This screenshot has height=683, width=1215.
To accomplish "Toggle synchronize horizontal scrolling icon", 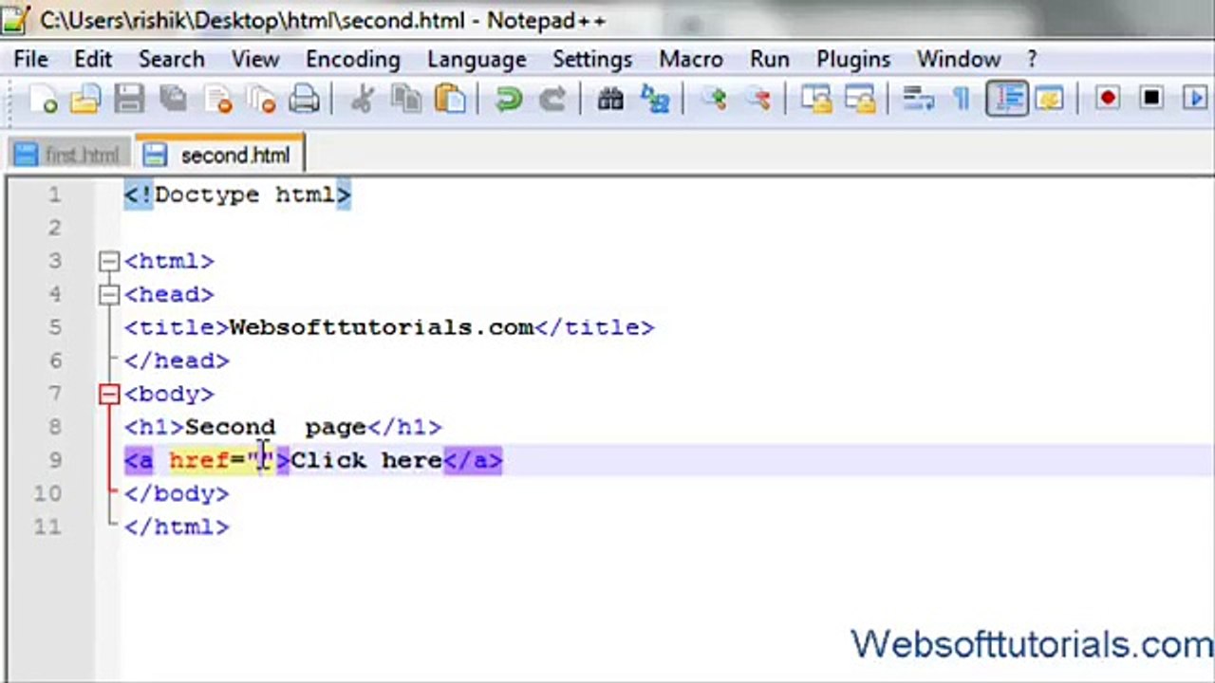I will [x=860, y=99].
